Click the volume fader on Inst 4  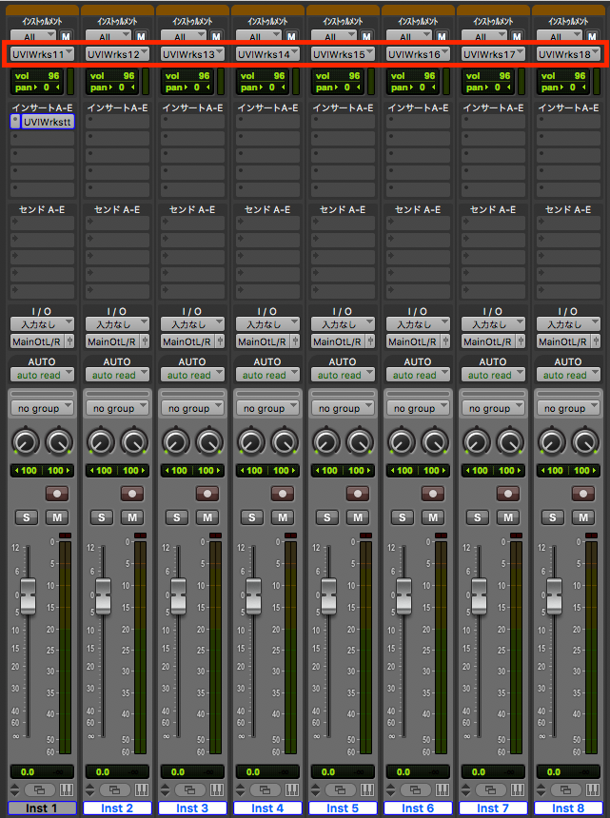pos(253,595)
